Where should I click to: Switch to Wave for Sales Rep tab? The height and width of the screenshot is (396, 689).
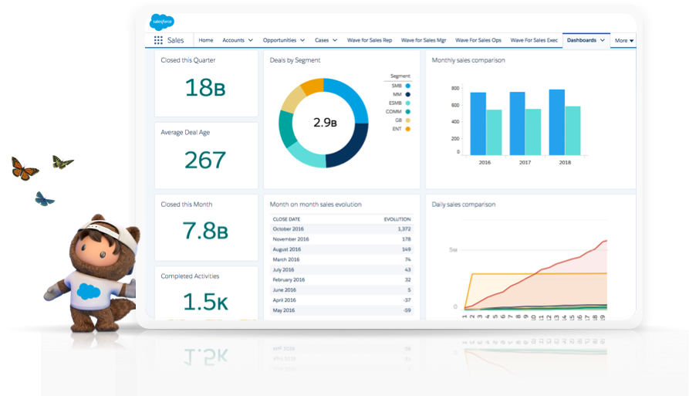coord(370,40)
